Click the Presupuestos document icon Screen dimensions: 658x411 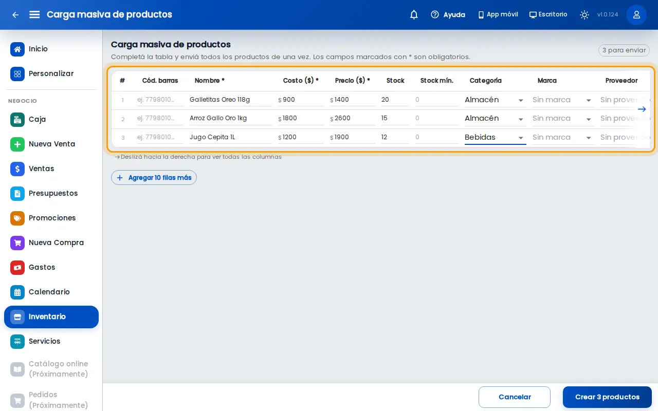click(x=17, y=194)
